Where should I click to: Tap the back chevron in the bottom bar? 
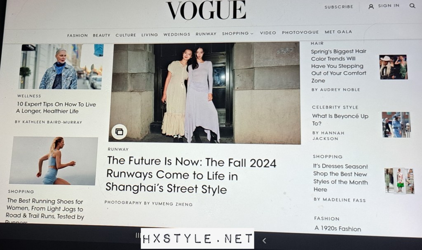(264, 241)
